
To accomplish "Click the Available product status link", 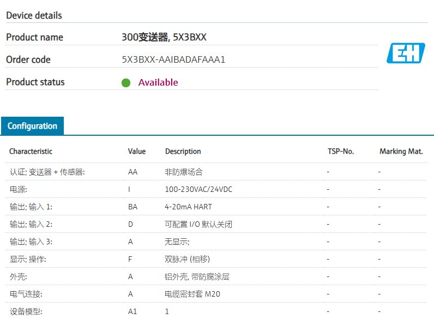I will 158,82.
